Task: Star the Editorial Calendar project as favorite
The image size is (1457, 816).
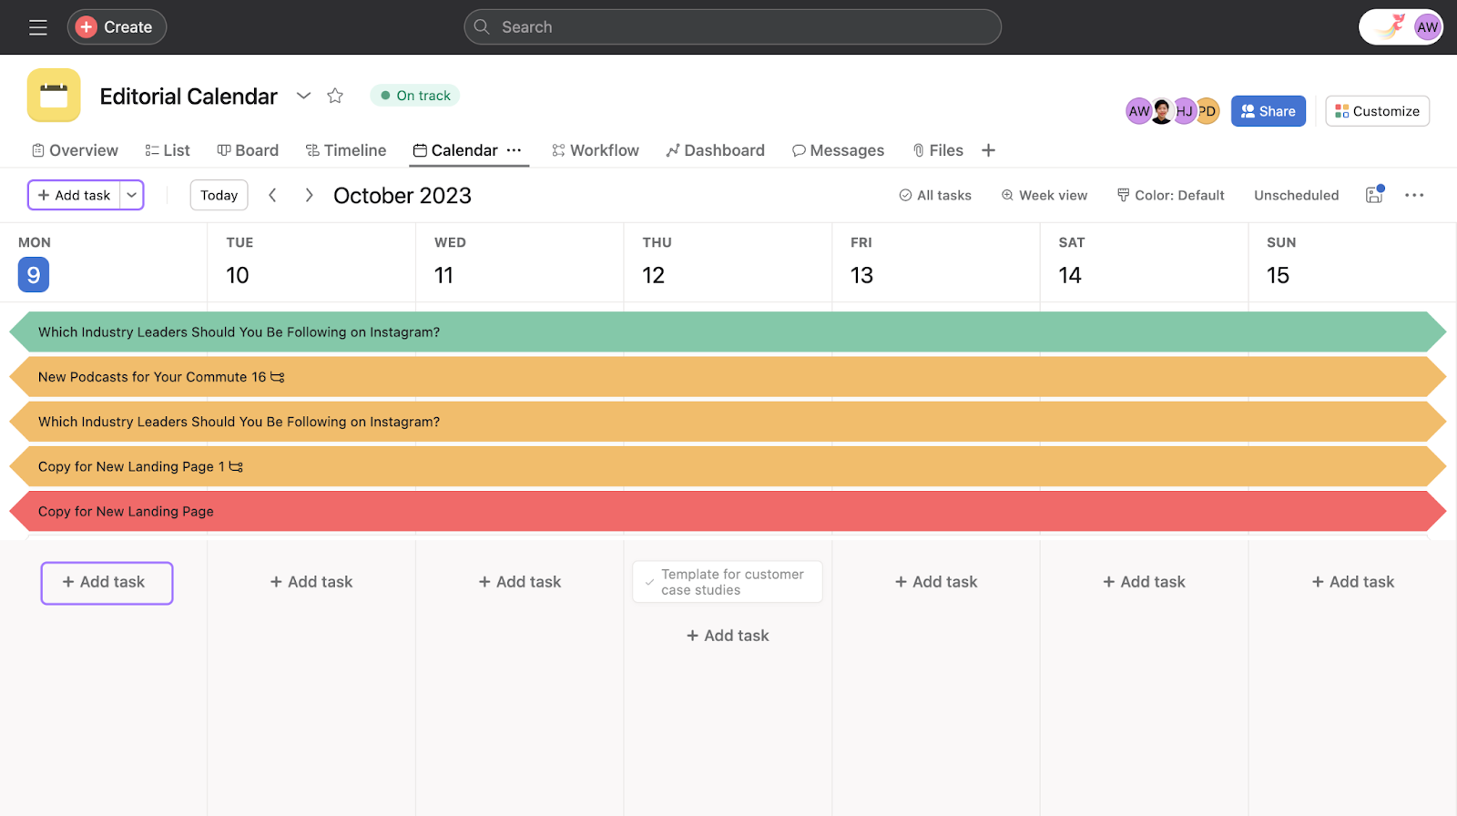Action: [x=335, y=96]
